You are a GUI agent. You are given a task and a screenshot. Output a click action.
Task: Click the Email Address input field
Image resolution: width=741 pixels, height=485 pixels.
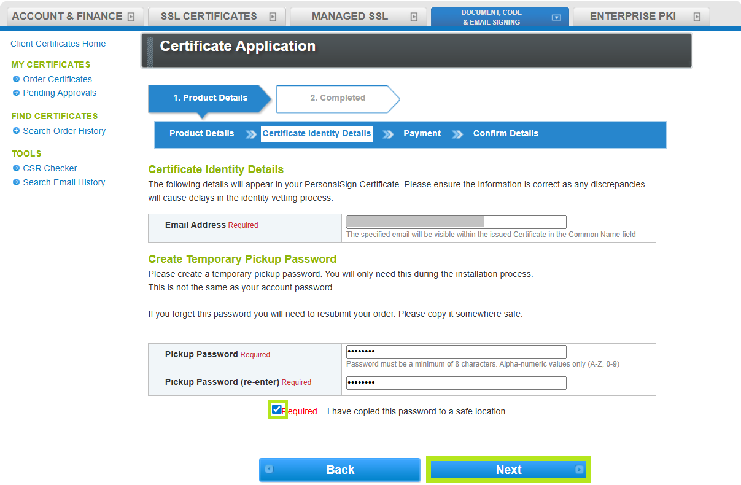456,222
